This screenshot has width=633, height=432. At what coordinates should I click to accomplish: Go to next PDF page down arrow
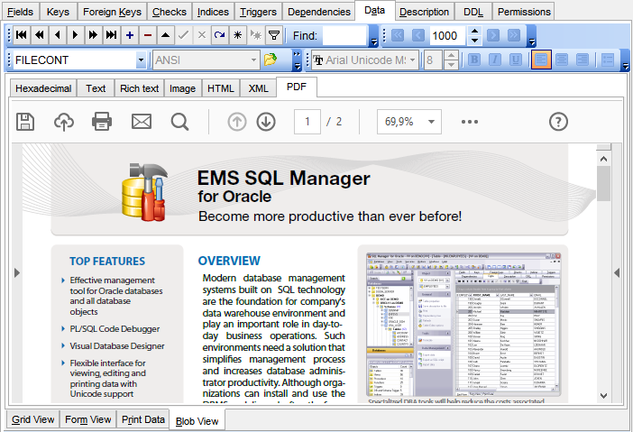[266, 122]
